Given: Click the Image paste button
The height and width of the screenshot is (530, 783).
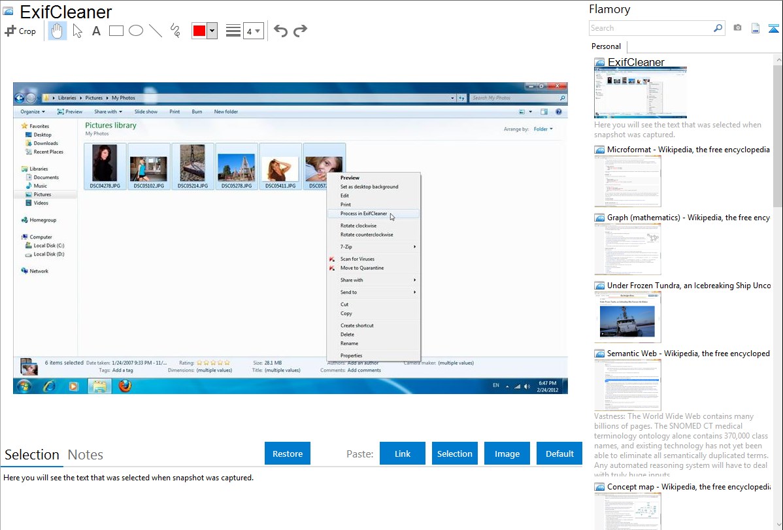Looking at the screenshot, I should coord(507,454).
